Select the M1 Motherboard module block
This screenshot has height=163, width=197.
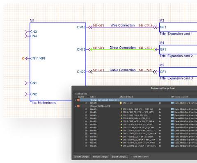pyautogui.click(x=58, y=62)
